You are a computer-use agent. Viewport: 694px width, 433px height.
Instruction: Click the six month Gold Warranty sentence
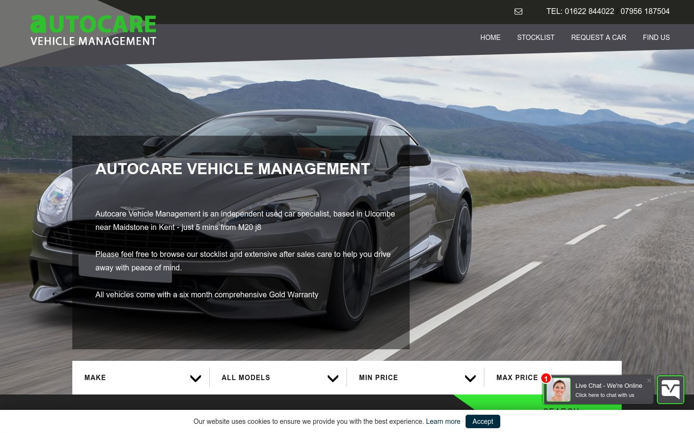[207, 295]
